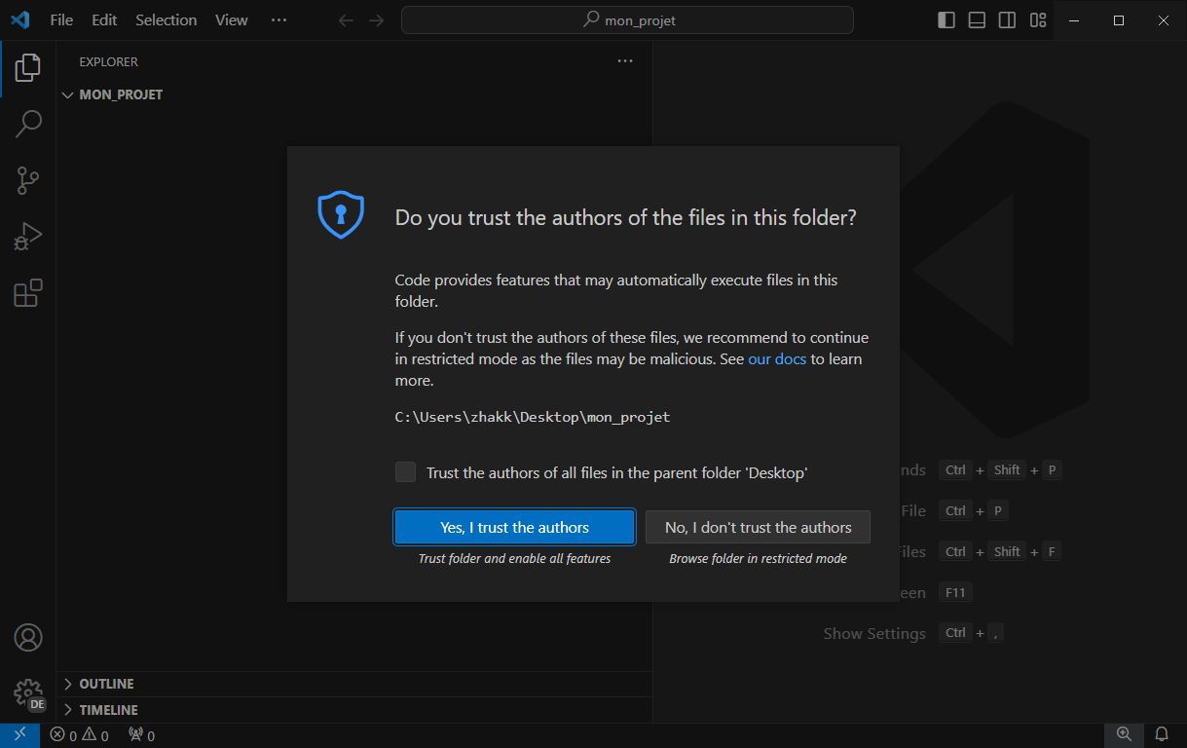Open the Extensions icon
This screenshot has width=1187, height=748.
pos(27,291)
